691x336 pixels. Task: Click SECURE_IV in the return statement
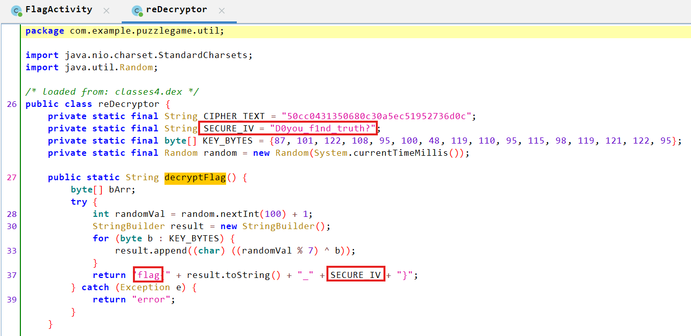355,275
